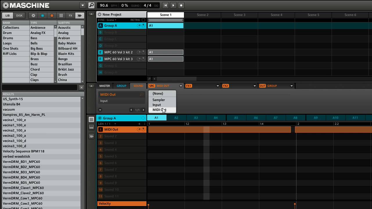Switch to the GROUP tab
The height and width of the screenshot is (209, 372).
pos(121,86)
